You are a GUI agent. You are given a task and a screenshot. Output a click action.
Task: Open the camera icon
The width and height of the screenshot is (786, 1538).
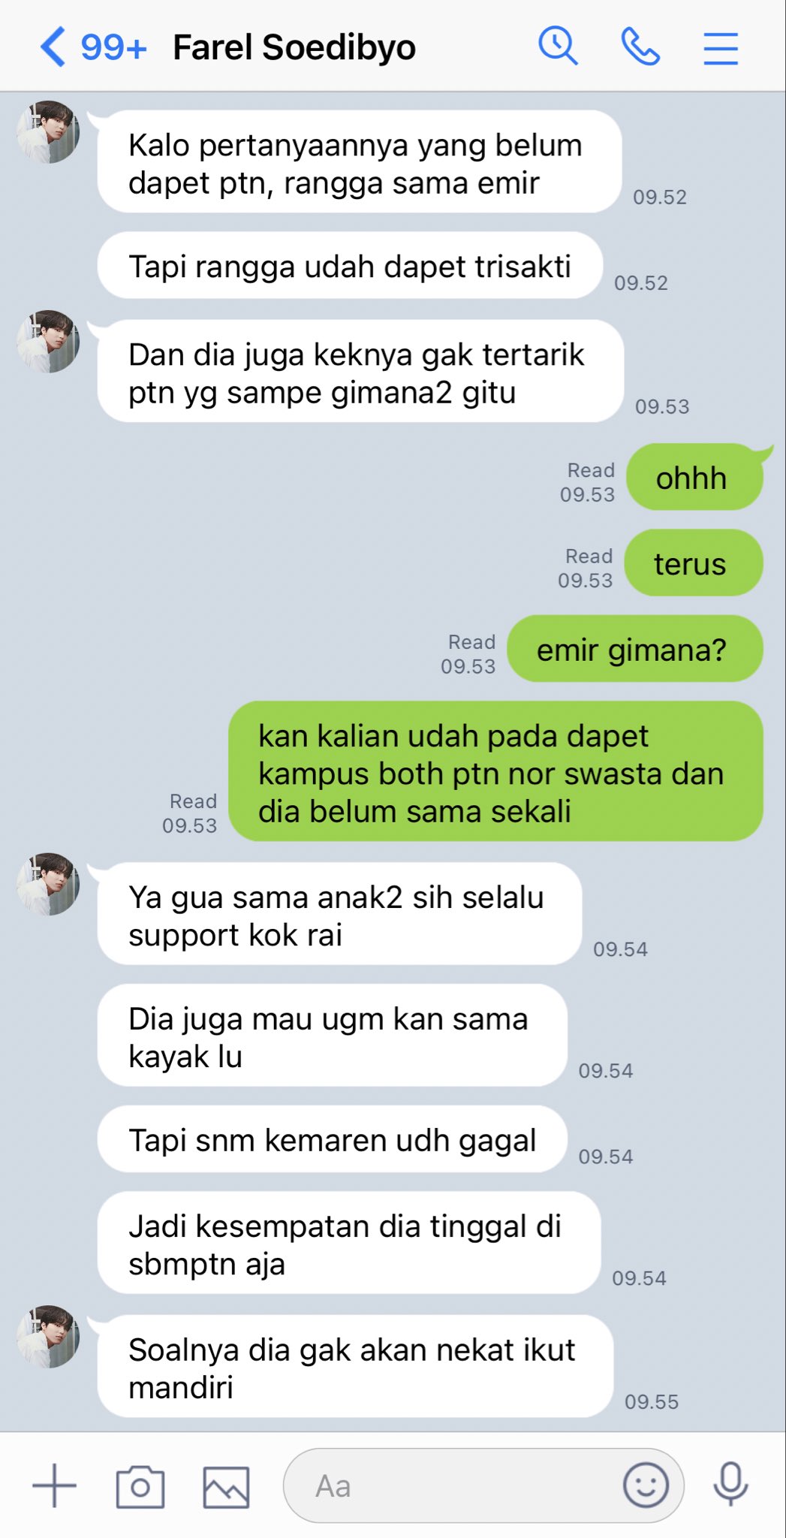[140, 1486]
